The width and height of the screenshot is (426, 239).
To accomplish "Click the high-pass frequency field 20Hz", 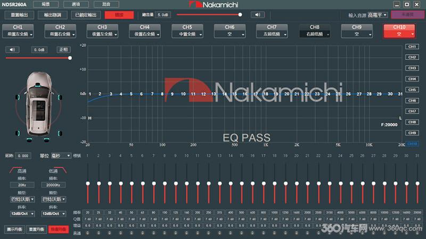I will [22, 185].
